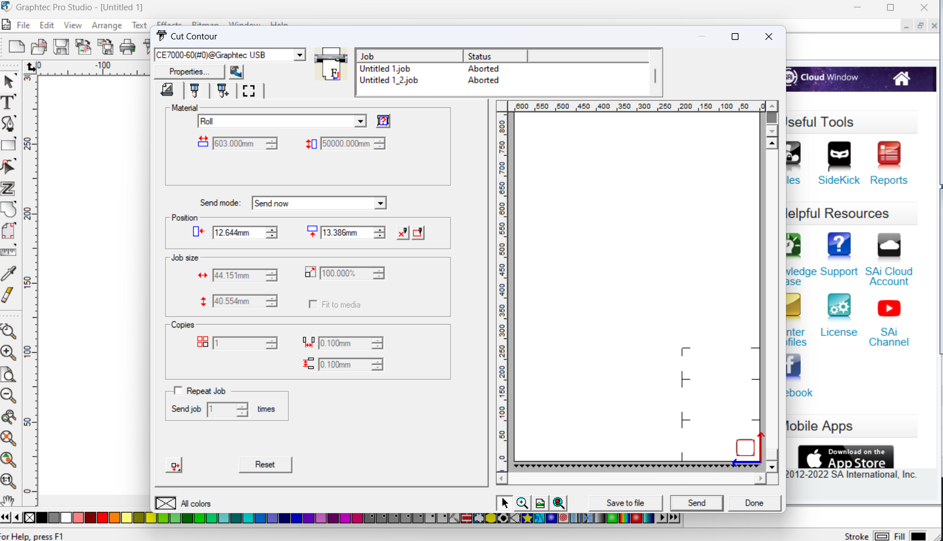Open the SAi Cloud Account link

coord(889,260)
